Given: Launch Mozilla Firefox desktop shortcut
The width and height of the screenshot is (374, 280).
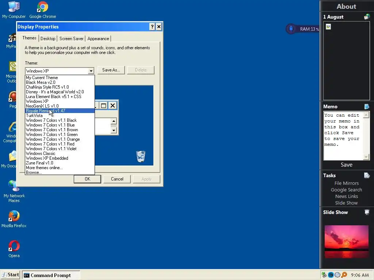Looking at the screenshot, I should (x=14, y=219).
